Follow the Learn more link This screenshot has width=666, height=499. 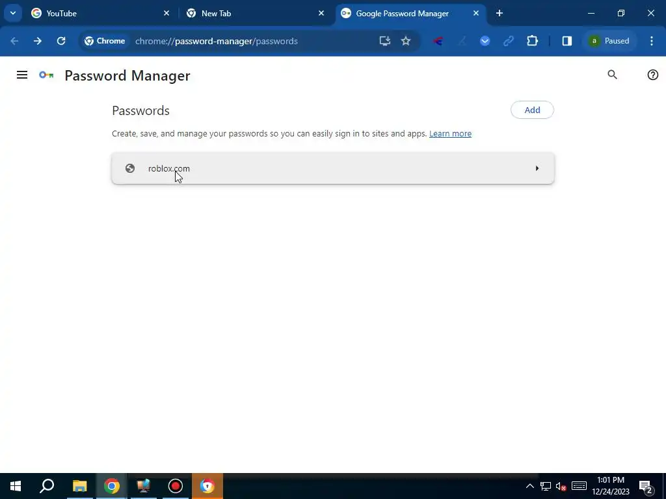point(450,134)
